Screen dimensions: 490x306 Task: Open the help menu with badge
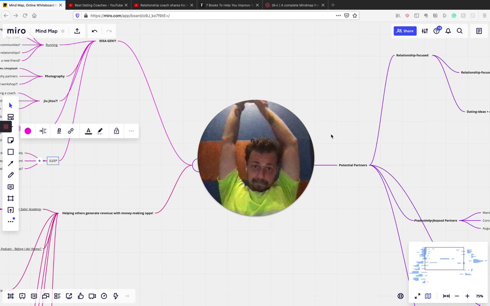(x=436, y=31)
